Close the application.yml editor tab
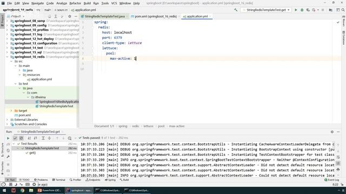Image resolution: width=346 pixels, height=194 pixels. coord(210,16)
